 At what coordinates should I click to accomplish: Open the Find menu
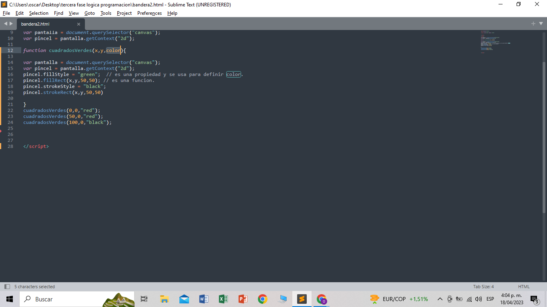point(58,13)
